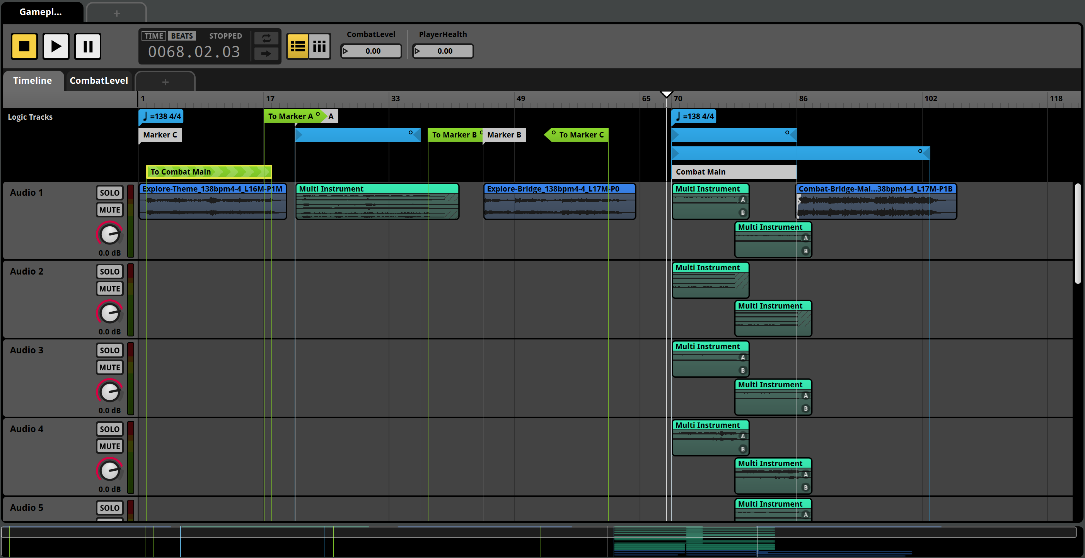Select the blue loop region near bar 33
Viewport: 1085px width, 558px height.
click(x=358, y=134)
